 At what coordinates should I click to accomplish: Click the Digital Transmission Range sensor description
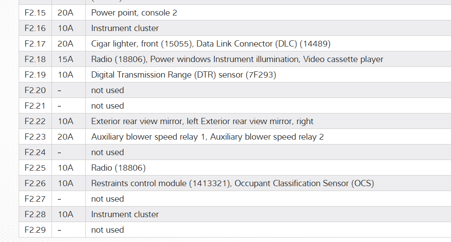pyautogui.click(x=183, y=75)
